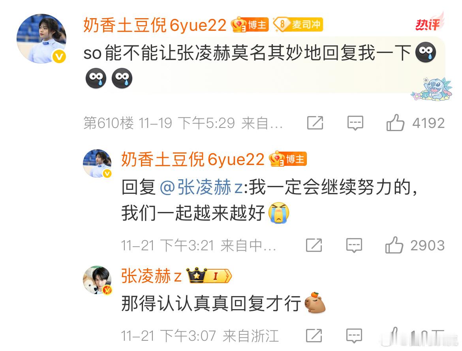Tap share icon on 张凌赫z's reply
This screenshot has height=351, width=462.
pyautogui.click(x=314, y=335)
